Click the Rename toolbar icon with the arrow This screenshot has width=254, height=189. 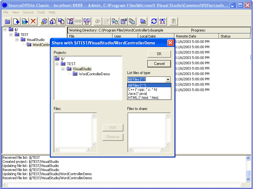click(x=25, y=21)
